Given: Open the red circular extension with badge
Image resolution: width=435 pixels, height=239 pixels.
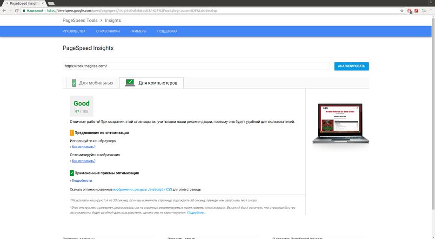Looking at the screenshot, I should coord(409,11).
